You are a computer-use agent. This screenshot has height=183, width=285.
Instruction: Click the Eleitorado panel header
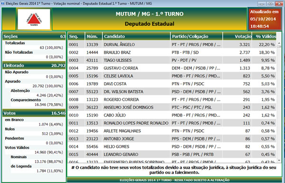tap(34, 66)
